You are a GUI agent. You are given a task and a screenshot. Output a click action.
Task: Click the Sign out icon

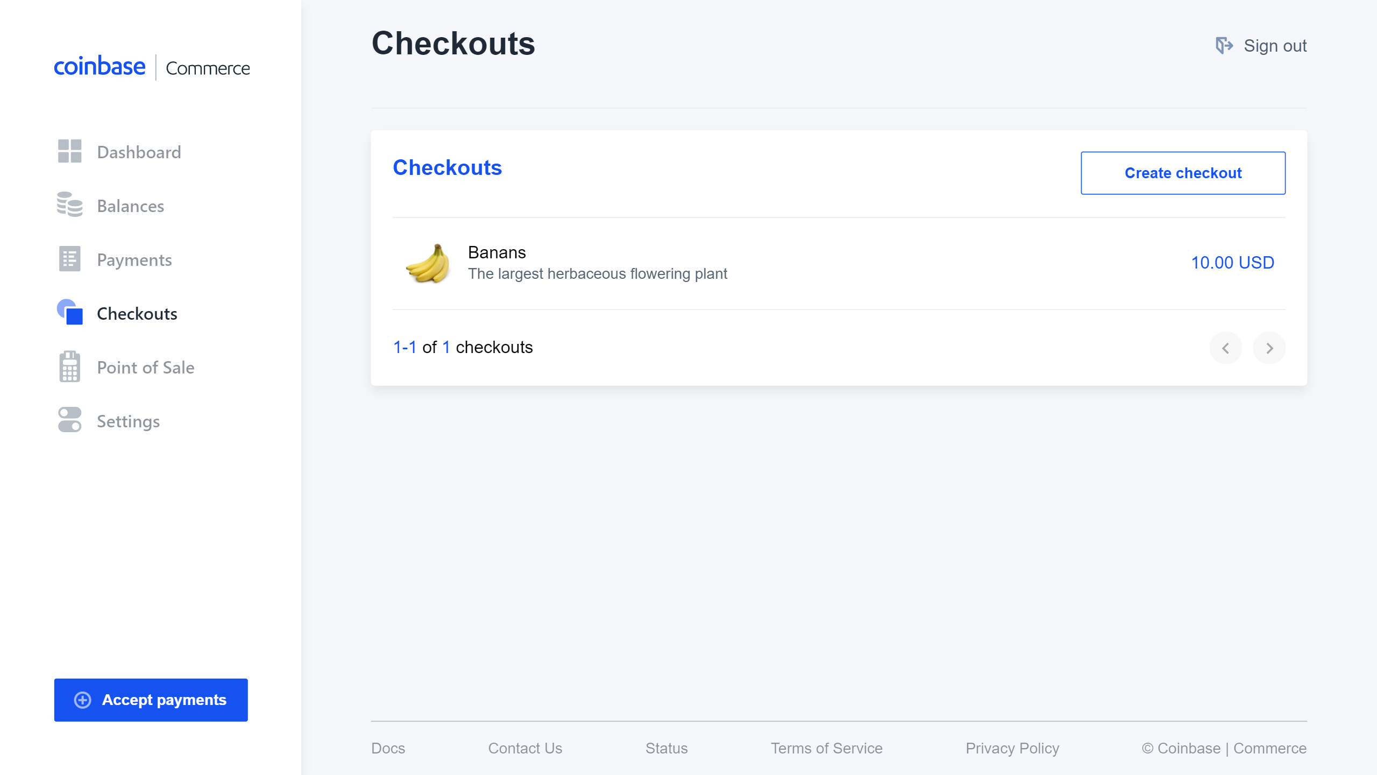(1223, 45)
